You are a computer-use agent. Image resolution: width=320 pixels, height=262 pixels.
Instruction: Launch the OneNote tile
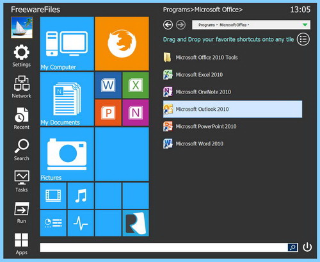click(x=136, y=113)
